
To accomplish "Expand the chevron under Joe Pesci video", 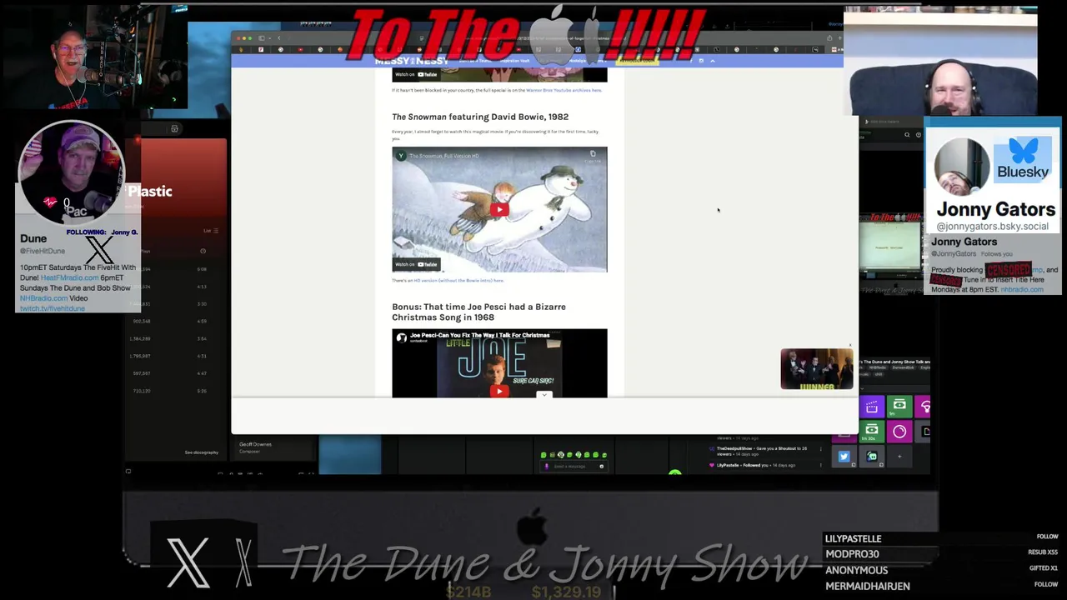I will (x=544, y=395).
